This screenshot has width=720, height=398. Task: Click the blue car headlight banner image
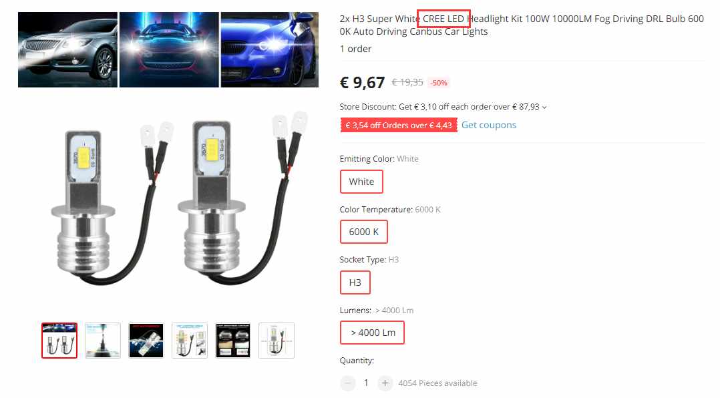pyautogui.click(x=270, y=49)
